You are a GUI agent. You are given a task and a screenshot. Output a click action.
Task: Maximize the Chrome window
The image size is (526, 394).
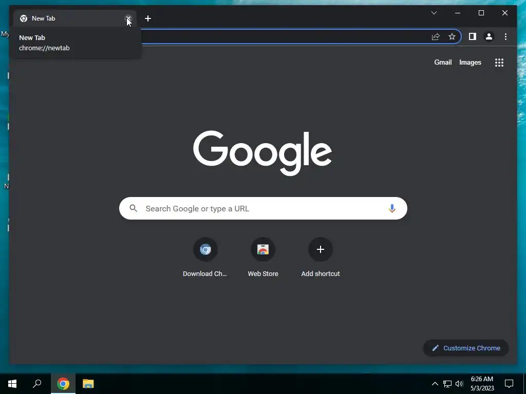(x=481, y=13)
